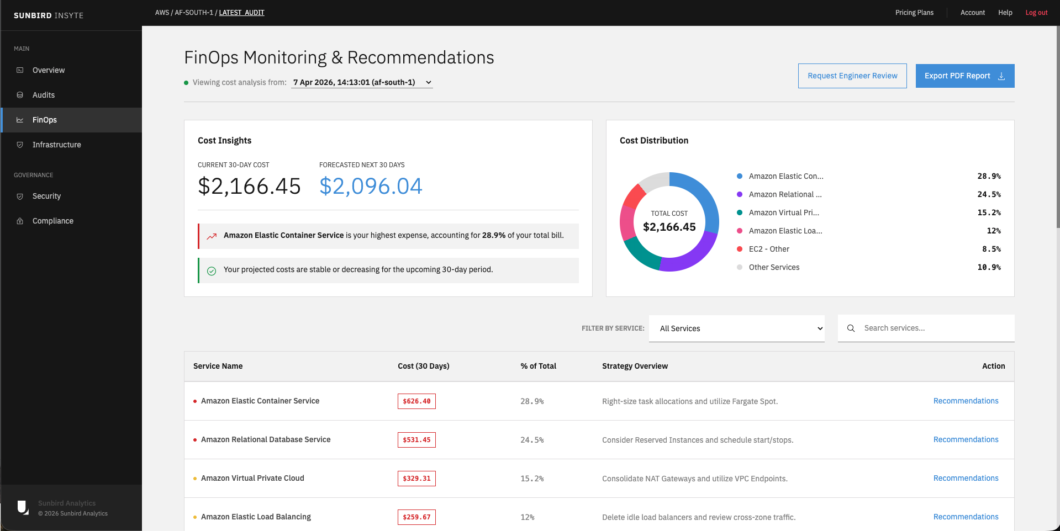
Task: Click the Audits database icon
Action: coord(20,95)
